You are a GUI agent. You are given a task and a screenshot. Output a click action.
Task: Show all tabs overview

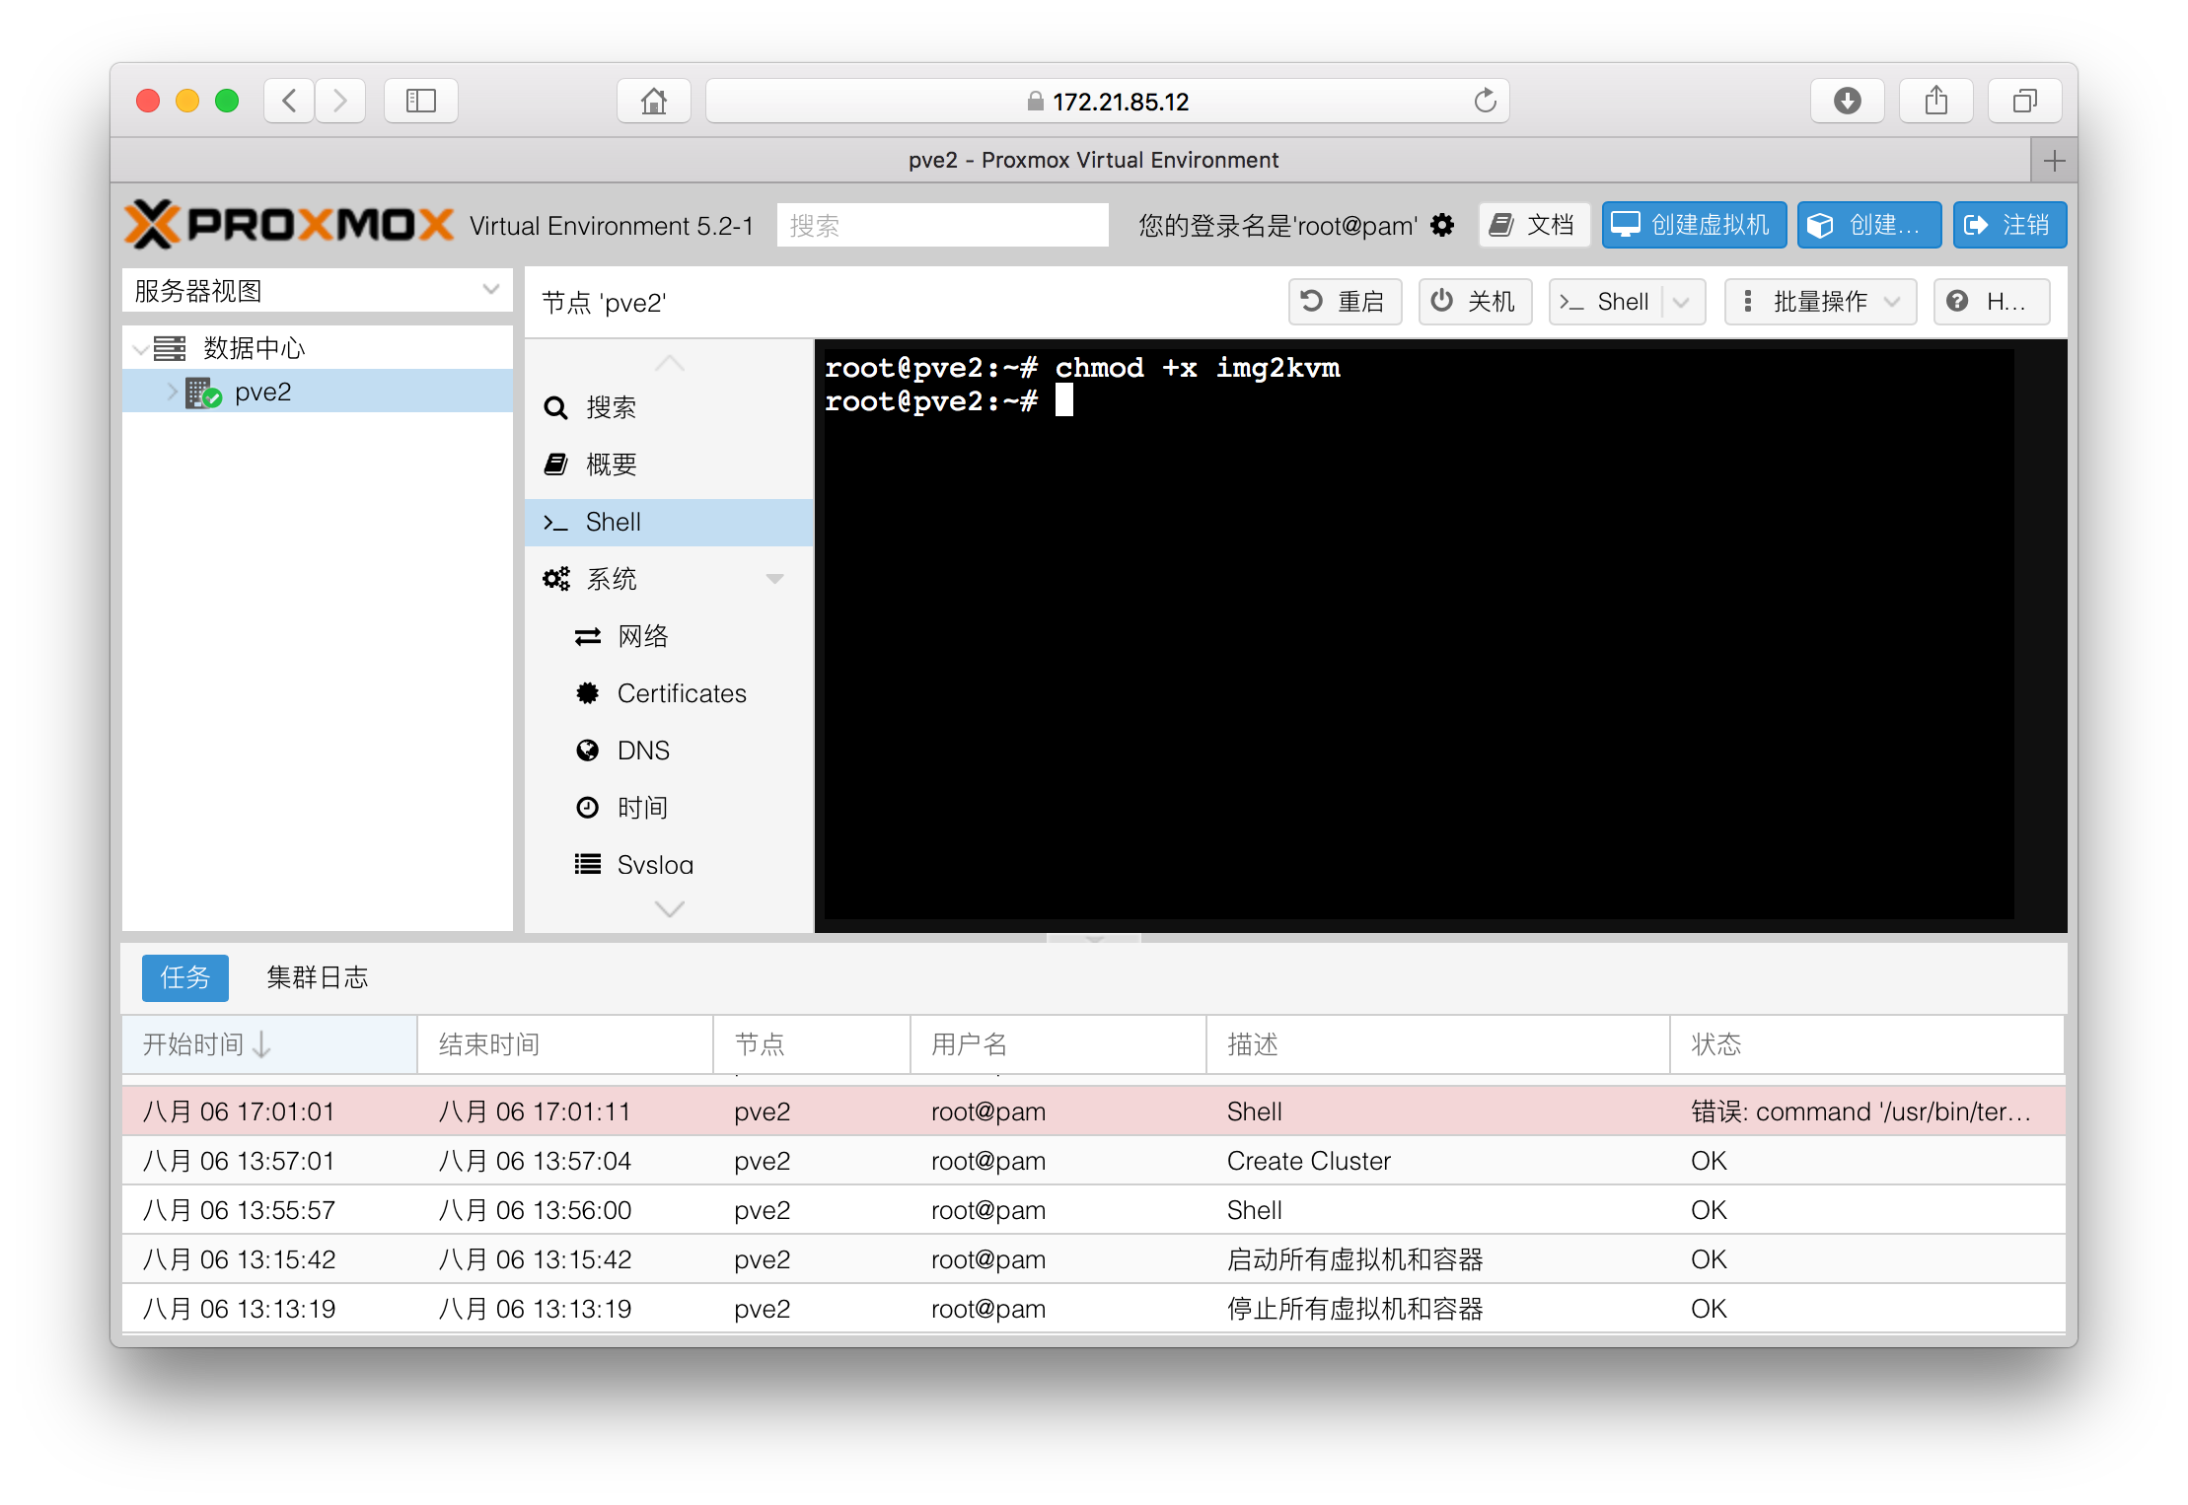(2024, 101)
